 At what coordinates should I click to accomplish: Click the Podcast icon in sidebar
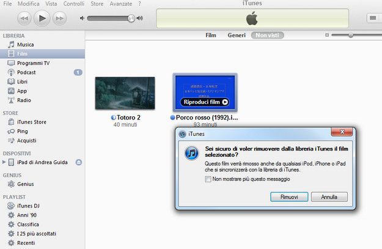pos(11,72)
